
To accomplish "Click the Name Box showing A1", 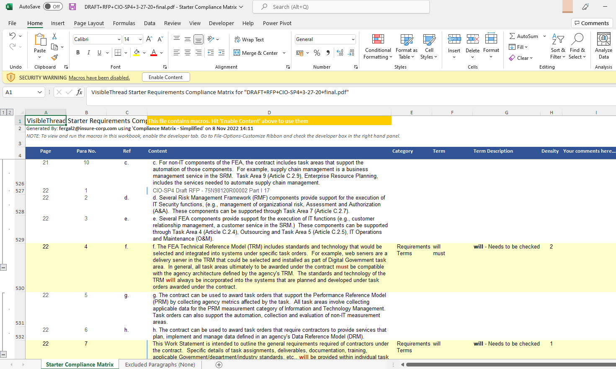I will click(x=23, y=92).
